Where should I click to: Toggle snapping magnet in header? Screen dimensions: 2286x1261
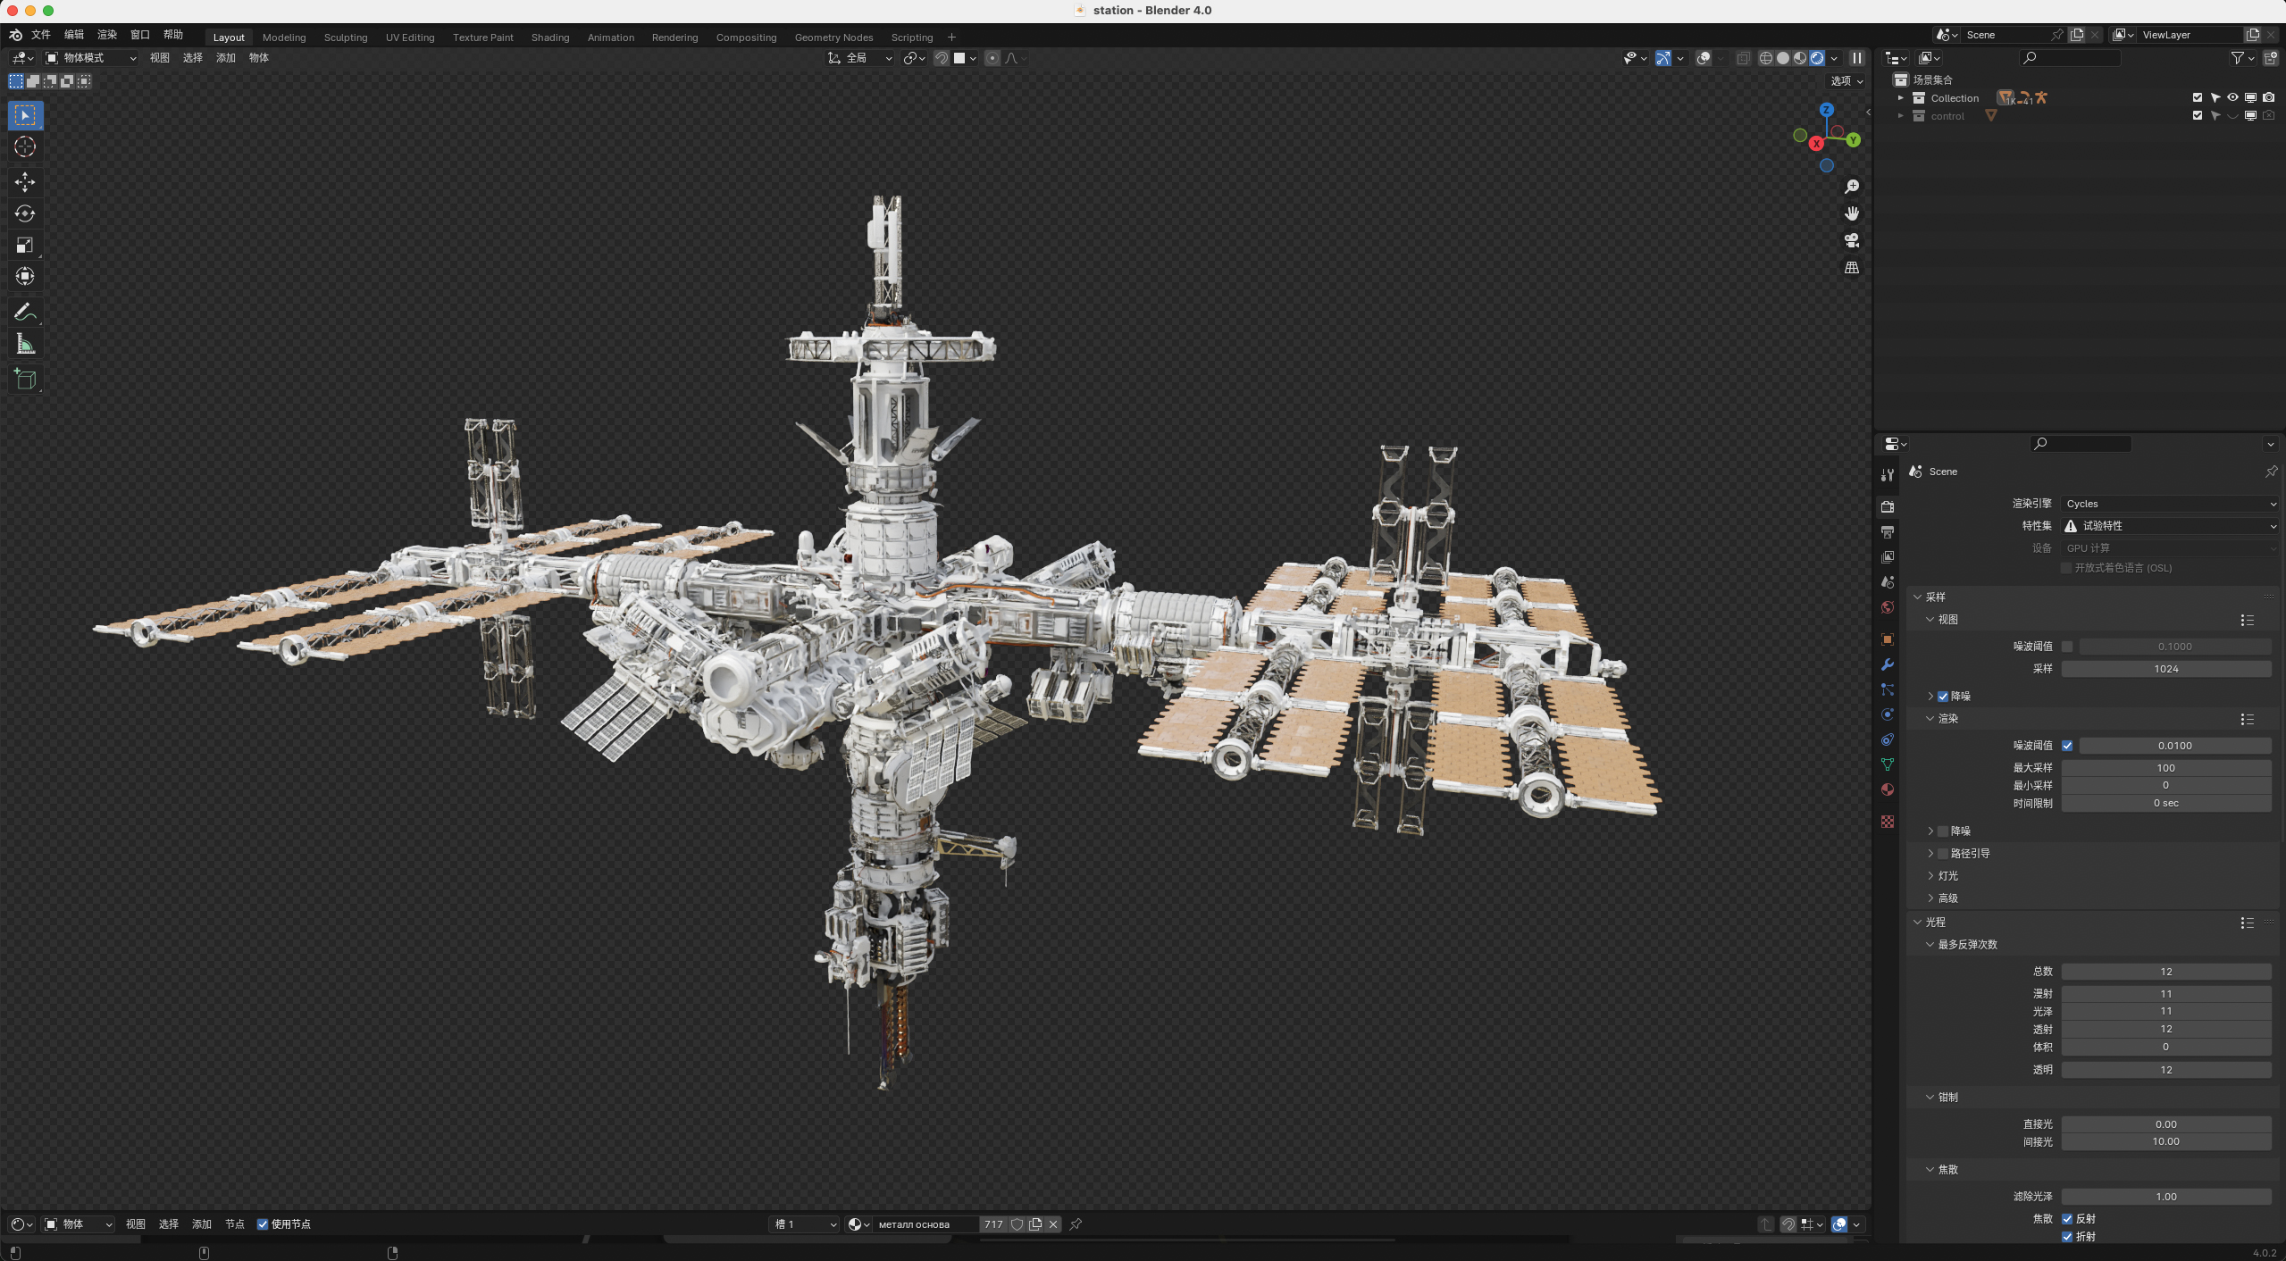942,58
